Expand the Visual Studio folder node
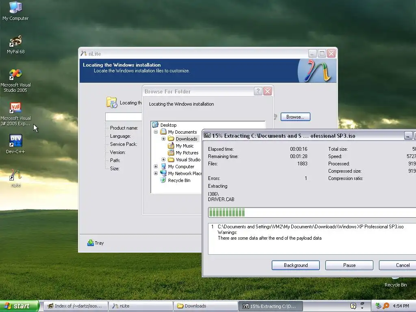This screenshot has height=312, width=416. [x=163, y=159]
